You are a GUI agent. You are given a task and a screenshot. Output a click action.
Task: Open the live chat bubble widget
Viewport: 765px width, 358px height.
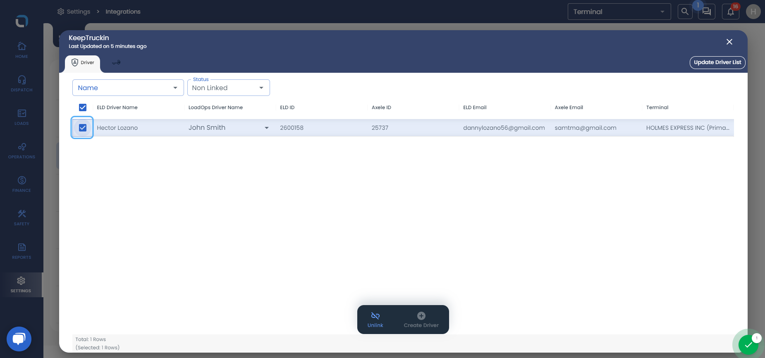tap(19, 339)
